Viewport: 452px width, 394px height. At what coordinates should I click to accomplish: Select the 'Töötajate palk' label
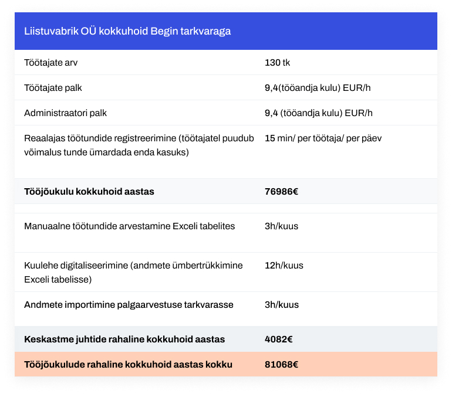(53, 87)
